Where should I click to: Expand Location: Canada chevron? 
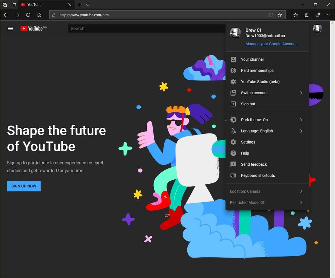coord(301,191)
